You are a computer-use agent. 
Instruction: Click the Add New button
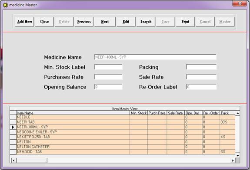pyautogui.click(x=24, y=22)
